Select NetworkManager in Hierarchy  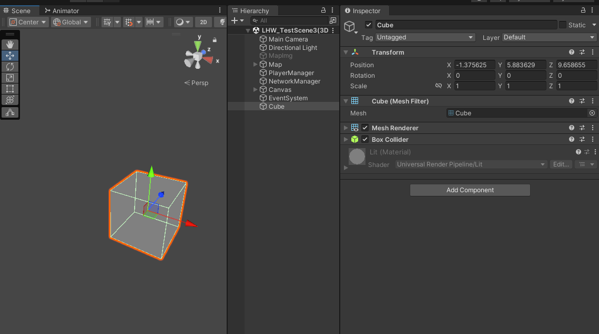[x=294, y=81]
